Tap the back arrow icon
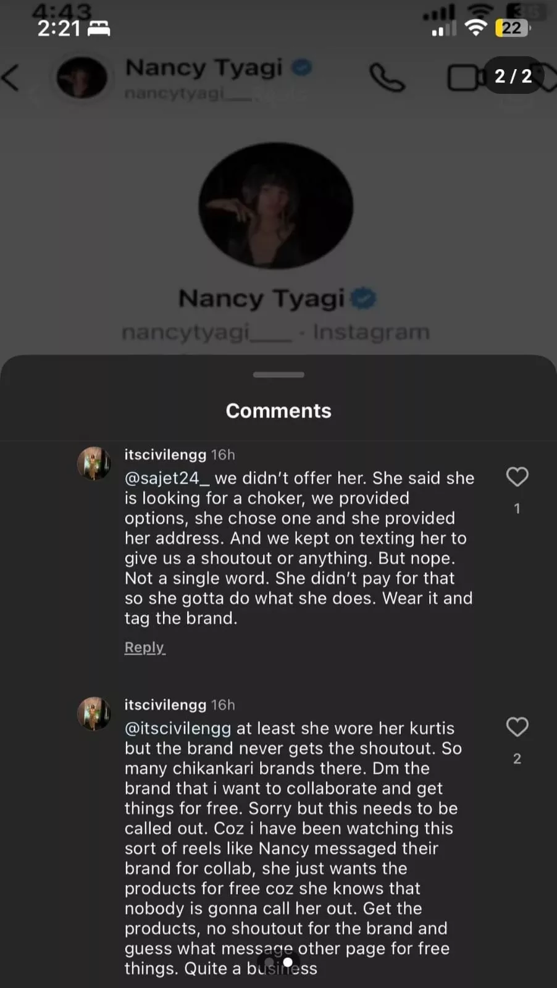This screenshot has width=557, height=988. [10, 78]
